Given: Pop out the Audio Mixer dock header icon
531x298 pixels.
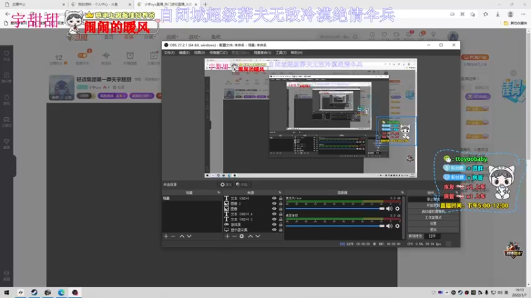Looking at the screenshot, I should [x=402, y=193].
